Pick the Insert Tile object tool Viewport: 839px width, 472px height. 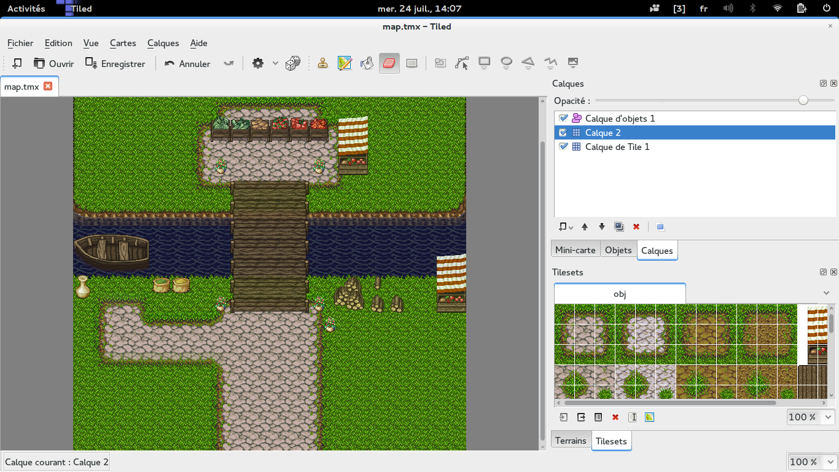click(572, 63)
